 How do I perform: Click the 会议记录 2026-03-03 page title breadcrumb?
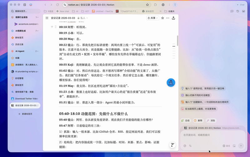point(63,18)
